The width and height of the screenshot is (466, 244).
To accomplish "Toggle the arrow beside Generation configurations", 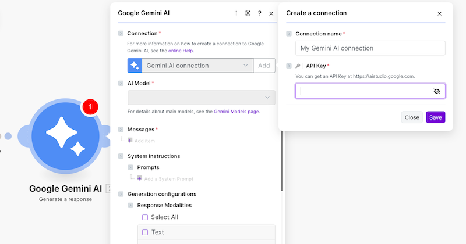I will pos(121,194).
